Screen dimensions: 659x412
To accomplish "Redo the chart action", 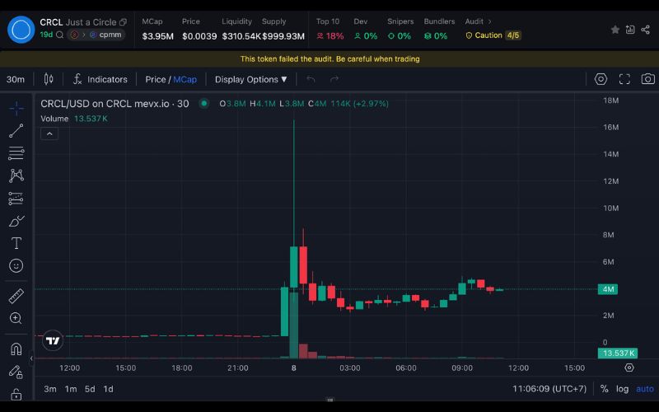I will coord(334,79).
